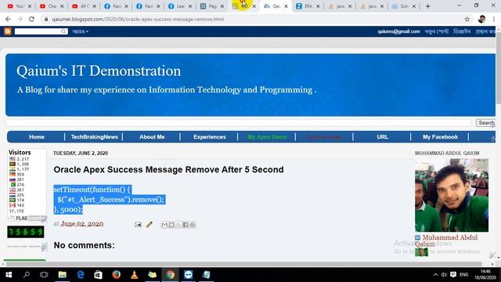Open the Windows Start menu
The image size is (501, 282).
(x=9, y=275)
